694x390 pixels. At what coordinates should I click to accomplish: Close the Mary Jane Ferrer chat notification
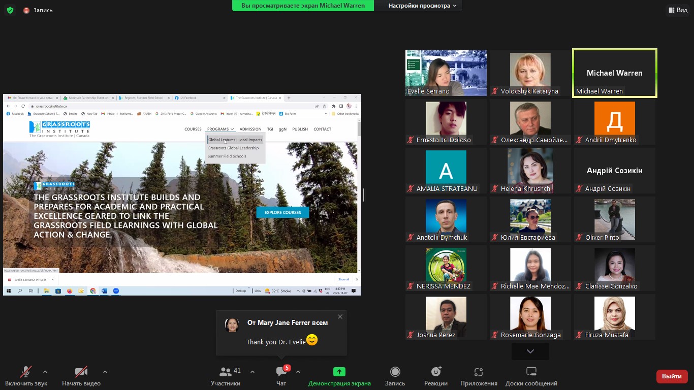point(340,317)
